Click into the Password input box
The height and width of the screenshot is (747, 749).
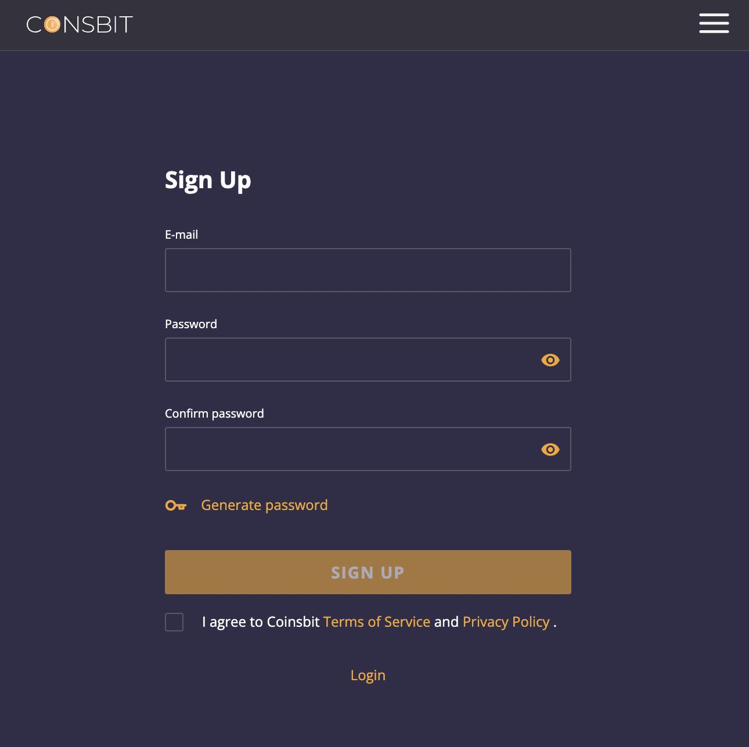click(348, 360)
